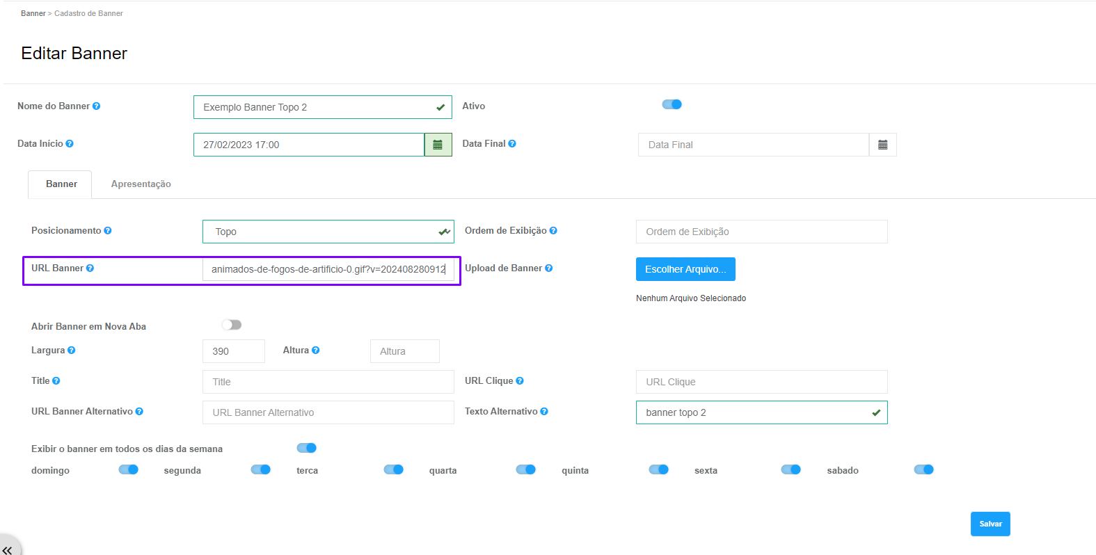The height and width of the screenshot is (555, 1096).
Task: Click help icon next to Nome do Banner
Action: (96, 106)
